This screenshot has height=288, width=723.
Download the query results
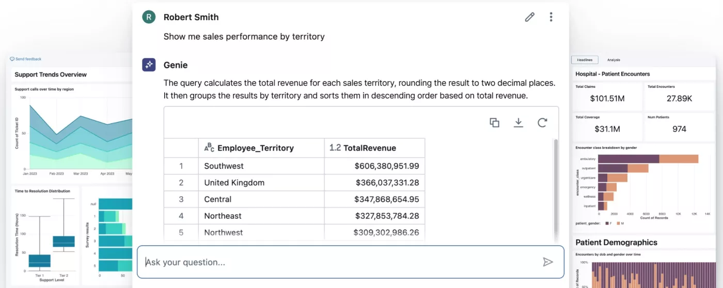(x=518, y=122)
